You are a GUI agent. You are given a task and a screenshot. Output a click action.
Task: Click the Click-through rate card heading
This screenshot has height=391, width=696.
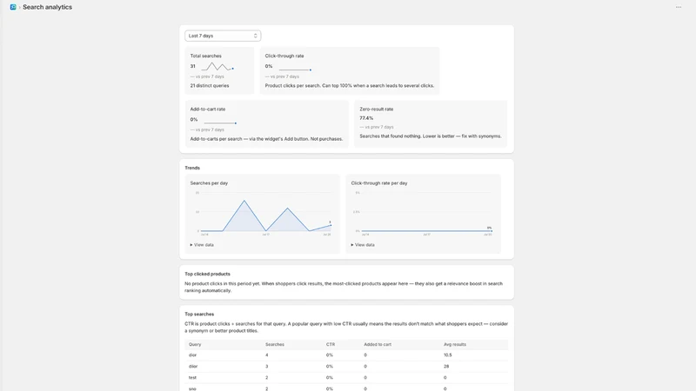click(x=284, y=56)
